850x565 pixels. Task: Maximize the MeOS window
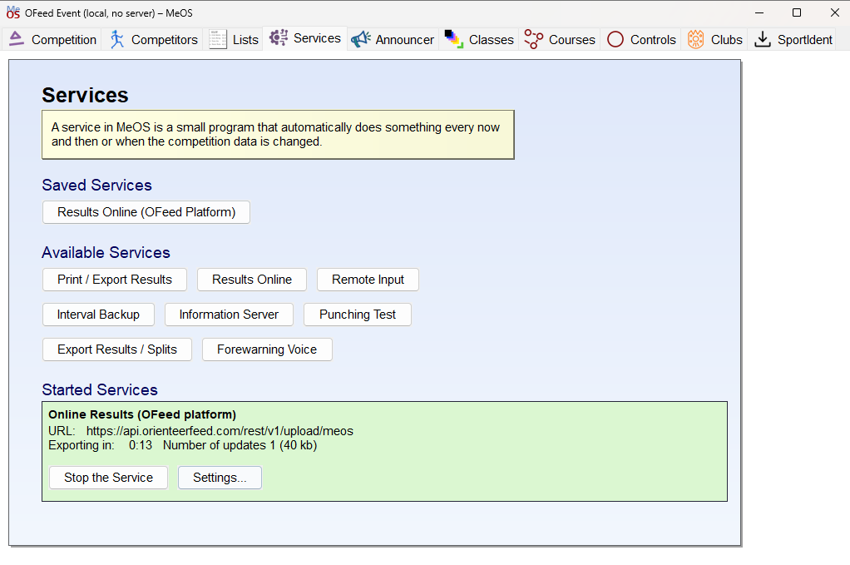click(x=797, y=12)
